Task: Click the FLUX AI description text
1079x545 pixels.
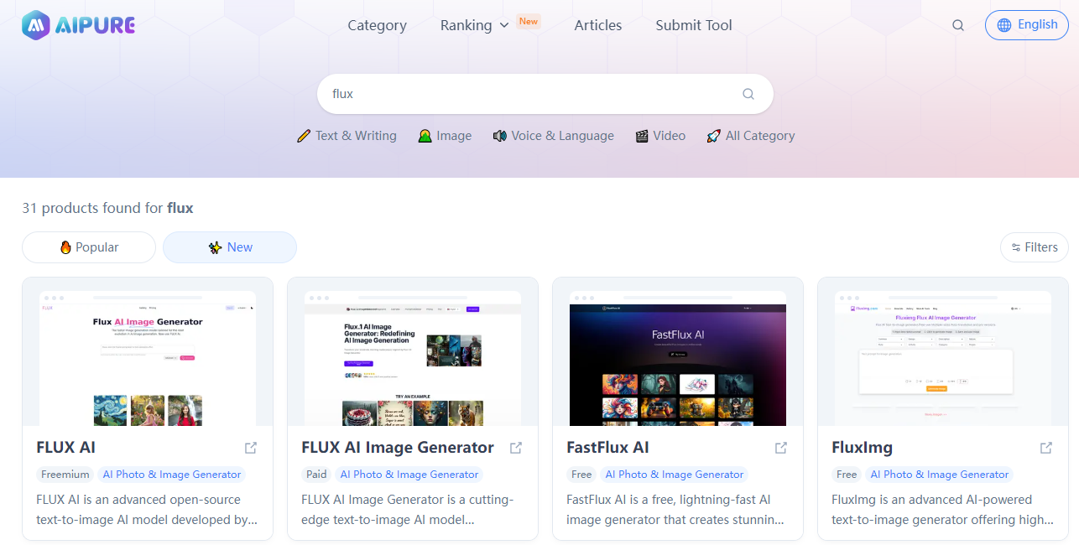Action: (x=147, y=510)
